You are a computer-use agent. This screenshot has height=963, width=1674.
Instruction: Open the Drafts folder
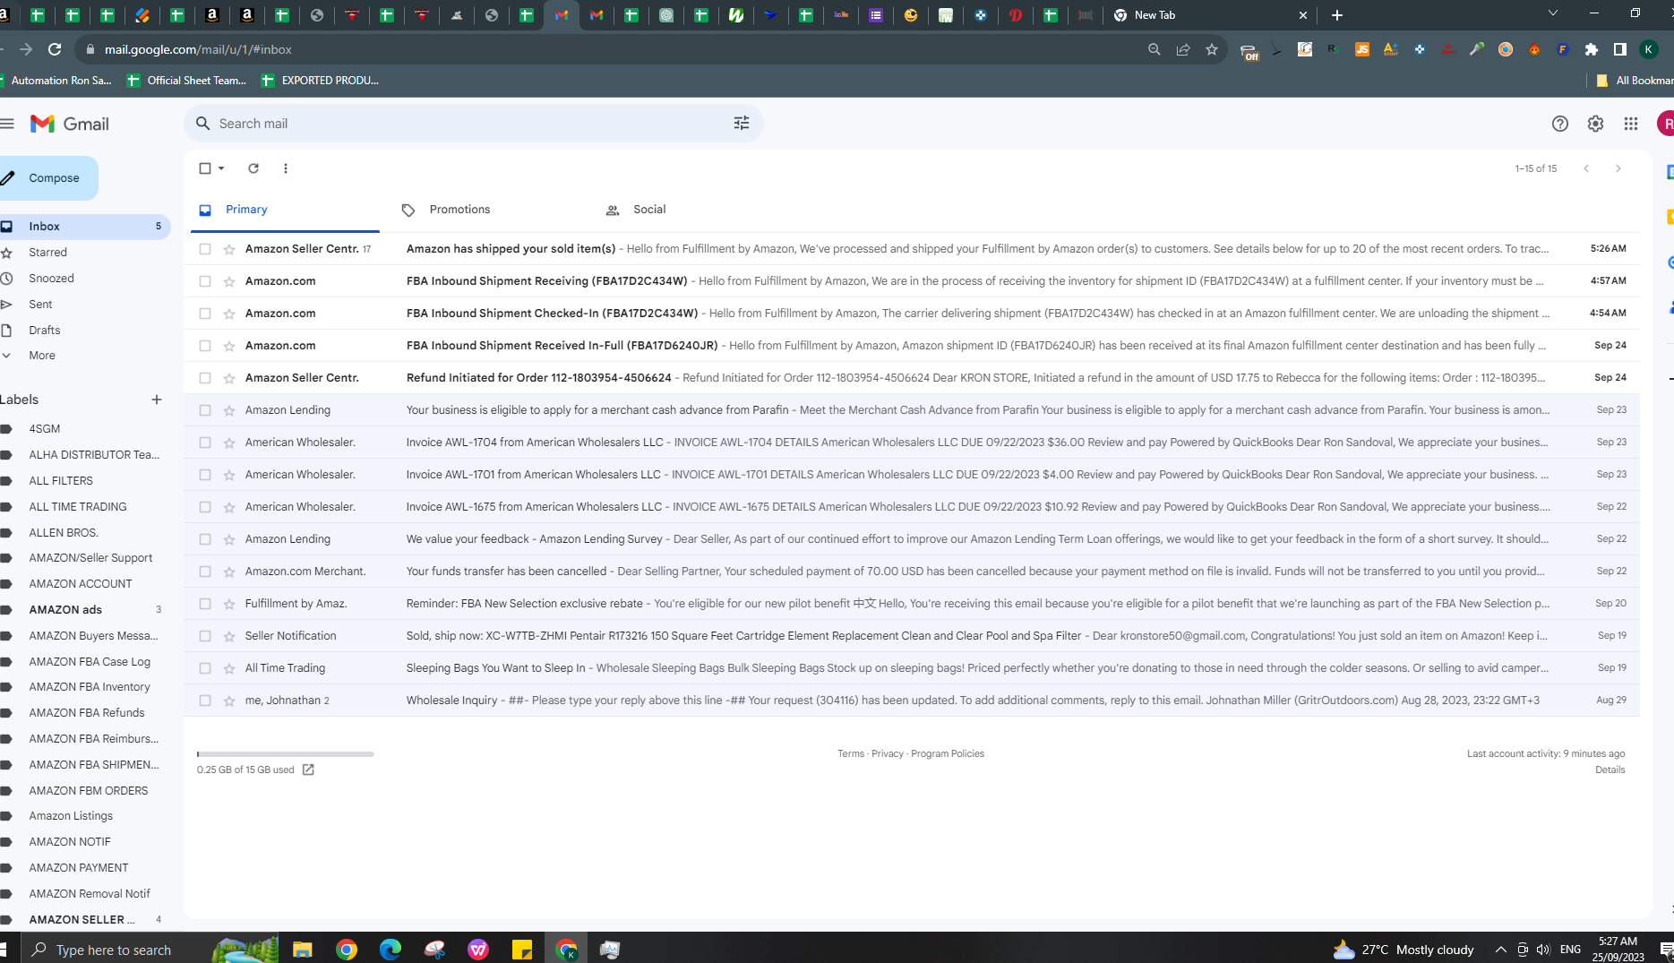(45, 331)
